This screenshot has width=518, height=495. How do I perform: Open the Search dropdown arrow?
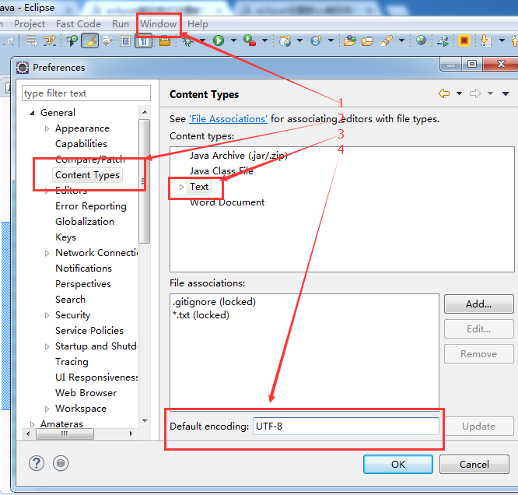401,40
